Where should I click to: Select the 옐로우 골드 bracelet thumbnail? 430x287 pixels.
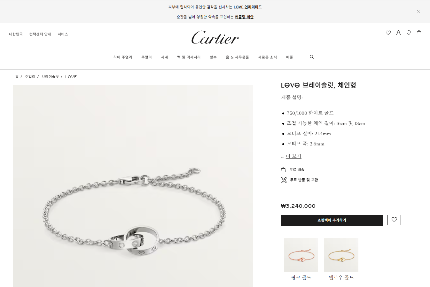(x=341, y=255)
